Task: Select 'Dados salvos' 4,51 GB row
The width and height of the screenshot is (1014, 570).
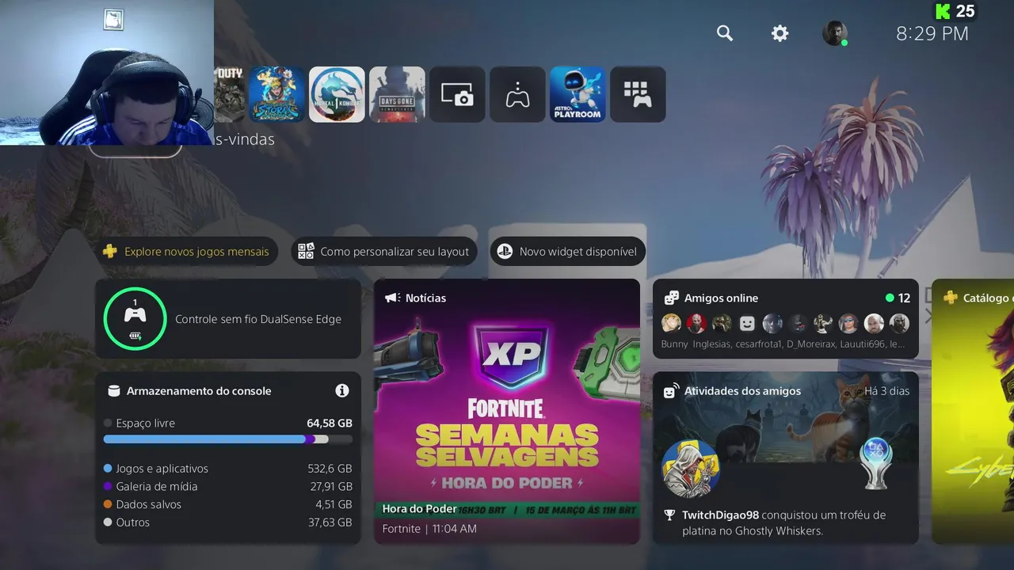Action: coord(228,504)
